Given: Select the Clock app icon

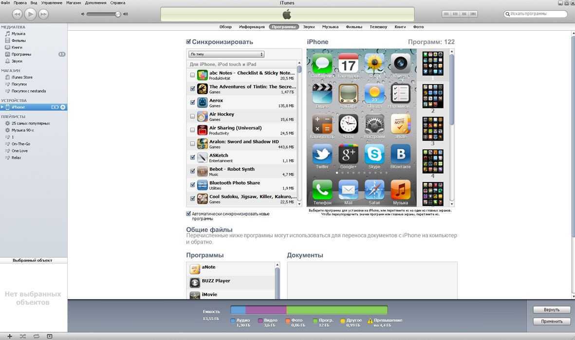Looking at the screenshot, I should [x=349, y=124].
